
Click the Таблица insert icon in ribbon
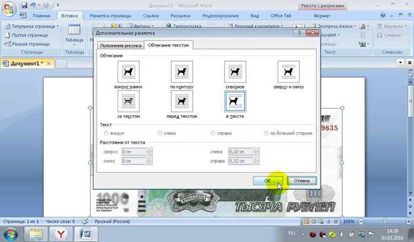74,30
